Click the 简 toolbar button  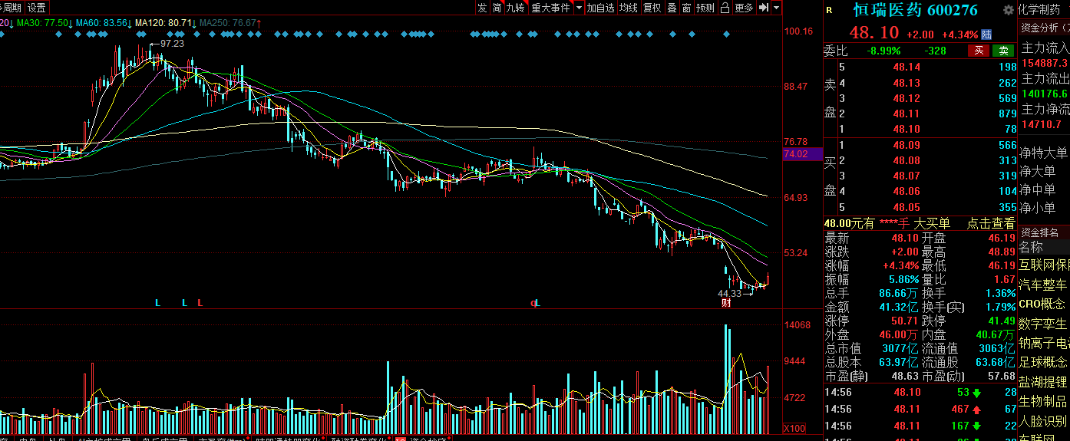point(497,8)
